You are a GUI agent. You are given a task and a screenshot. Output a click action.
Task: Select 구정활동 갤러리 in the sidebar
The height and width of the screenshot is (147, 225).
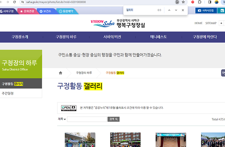[21, 84]
